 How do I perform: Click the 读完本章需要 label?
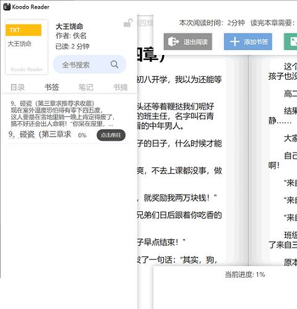[273, 23]
